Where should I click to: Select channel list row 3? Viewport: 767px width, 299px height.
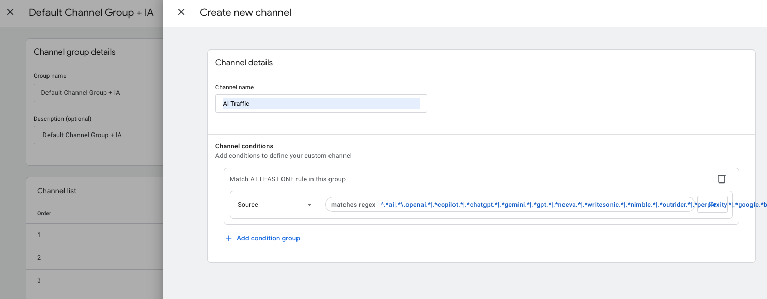pyautogui.click(x=95, y=280)
